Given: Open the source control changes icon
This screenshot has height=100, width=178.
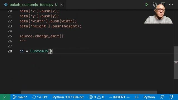Looking at the screenshot, I should point(155,5).
